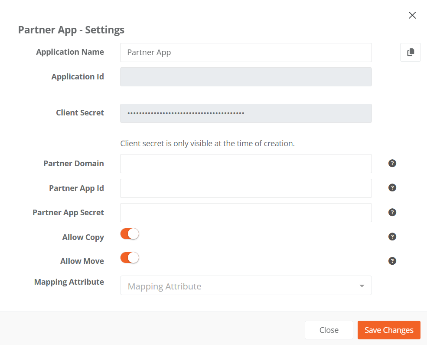Click the copy icon next to Application Name
Image resolution: width=427 pixels, height=345 pixels.
pos(410,52)
